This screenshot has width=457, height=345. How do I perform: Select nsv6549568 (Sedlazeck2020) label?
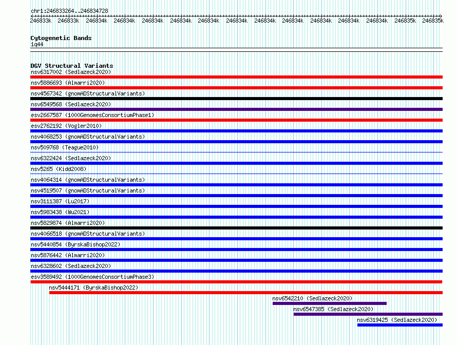71,104
